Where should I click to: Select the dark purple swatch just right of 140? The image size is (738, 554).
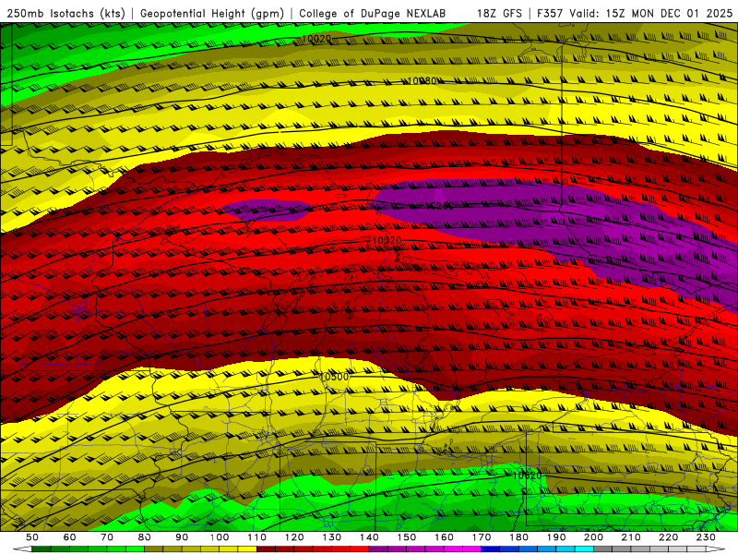tap(378, 549)
